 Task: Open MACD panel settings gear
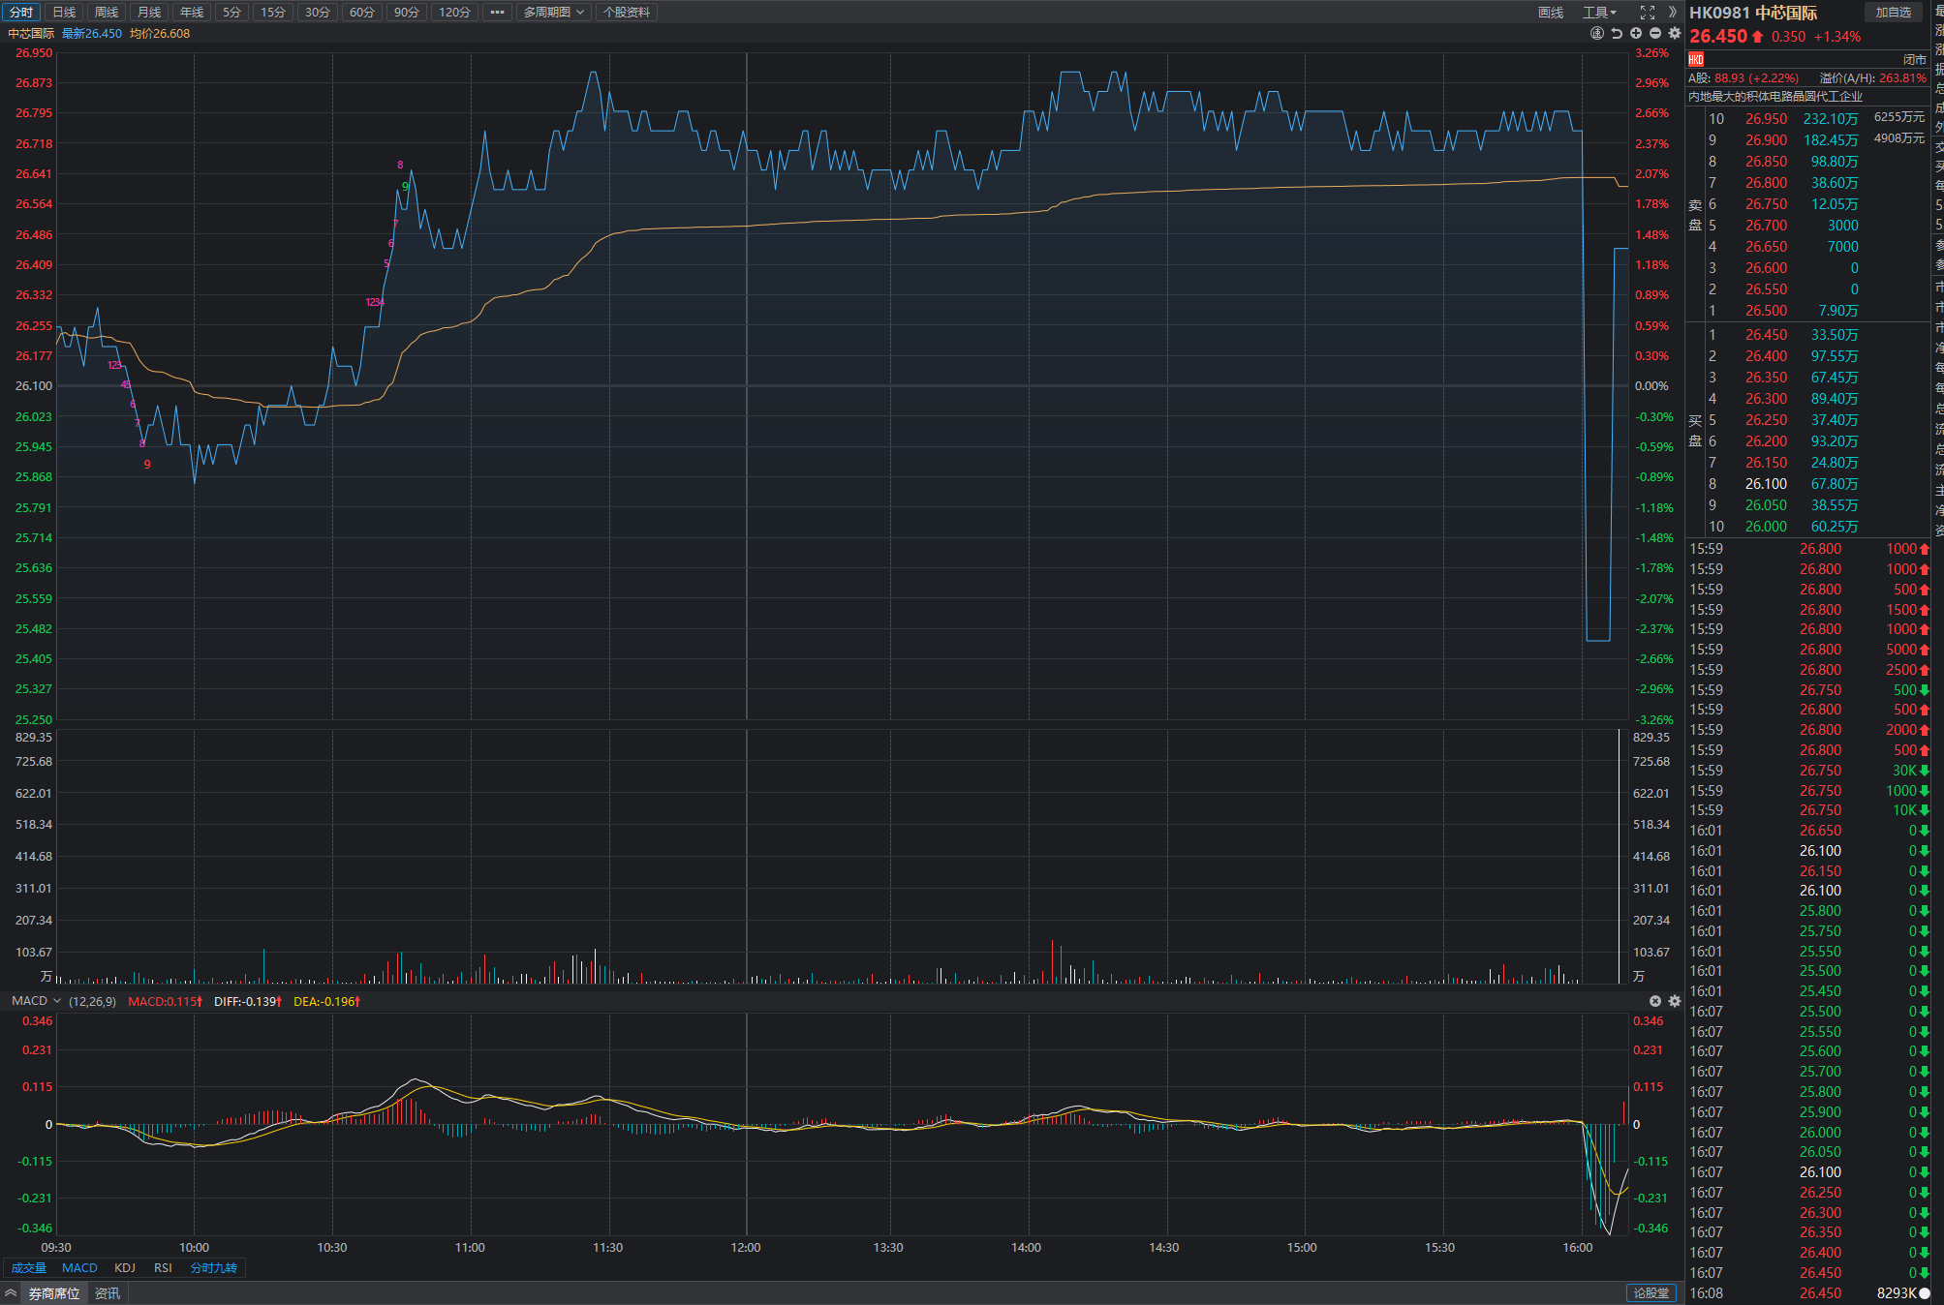(x=1675, y=1001)
